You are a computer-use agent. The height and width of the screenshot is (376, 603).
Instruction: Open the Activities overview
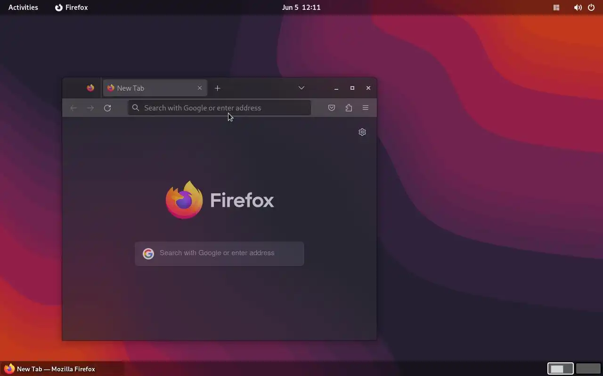click(x=23, y=8)
